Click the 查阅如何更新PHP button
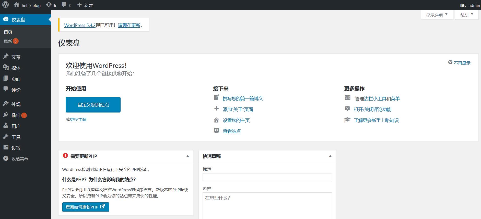 point(86,207)
